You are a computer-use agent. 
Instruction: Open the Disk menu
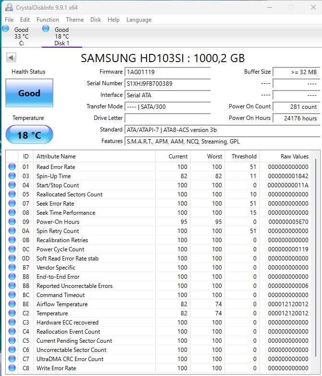(96, 20)
